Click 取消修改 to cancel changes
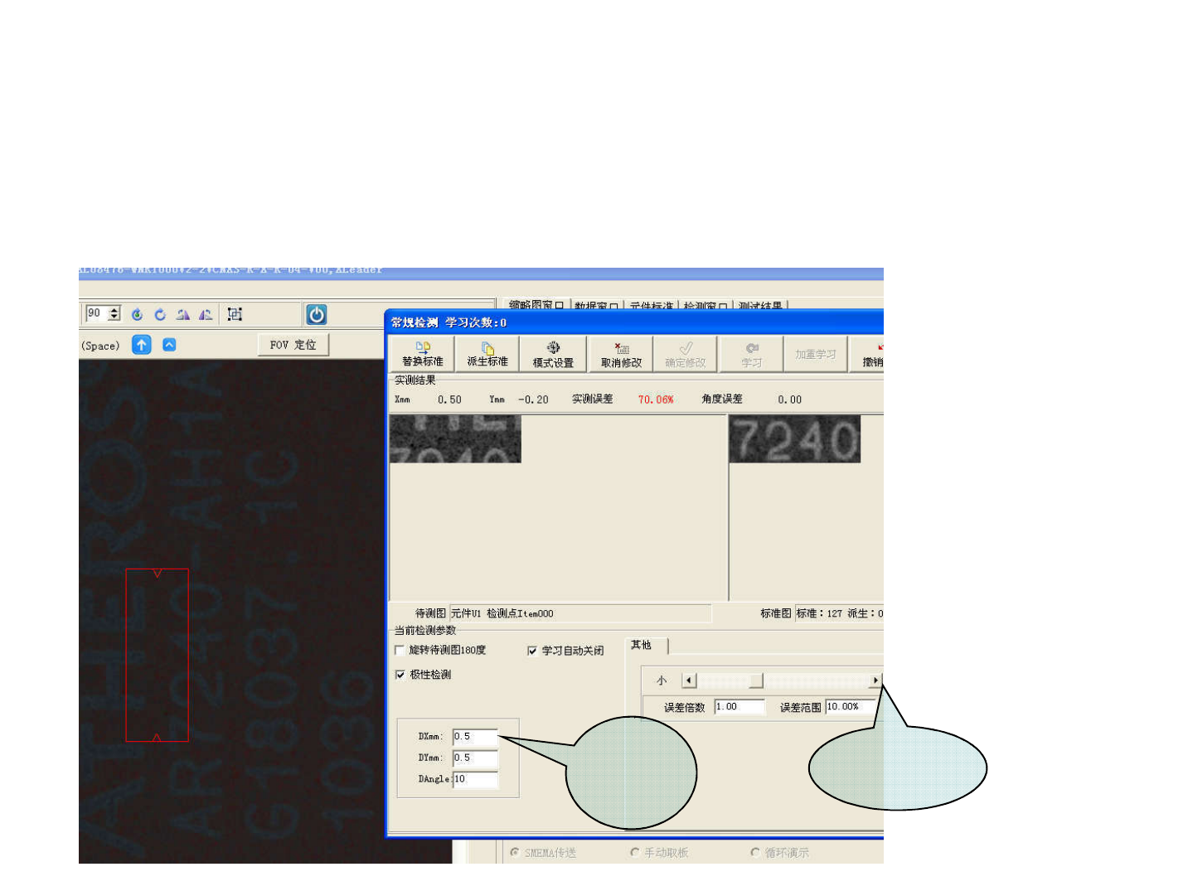 [x=621, y=354]
